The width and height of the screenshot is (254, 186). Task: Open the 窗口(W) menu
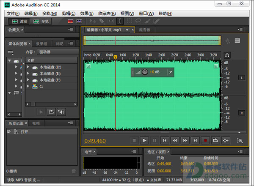[x=146, y=14]
